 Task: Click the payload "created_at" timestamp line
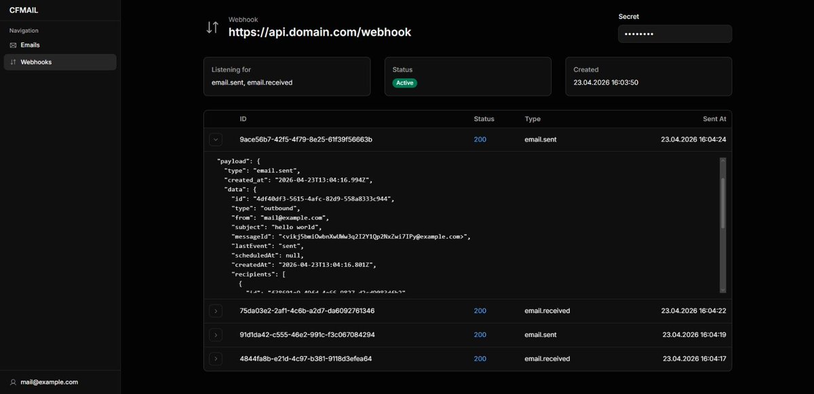[x=299, y=180]
